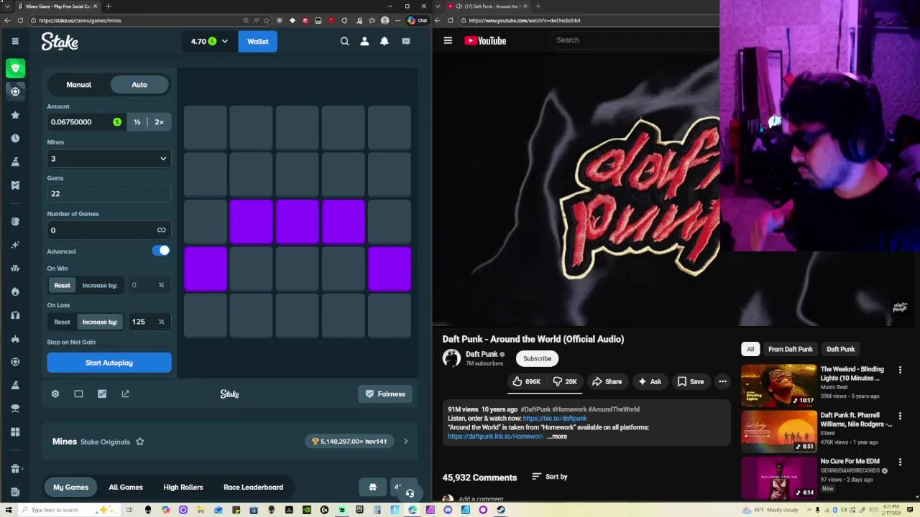920x517 pixels.
Task: Open Recent clock icon in Stake sidebar
Action: click(x=15, y=138)
